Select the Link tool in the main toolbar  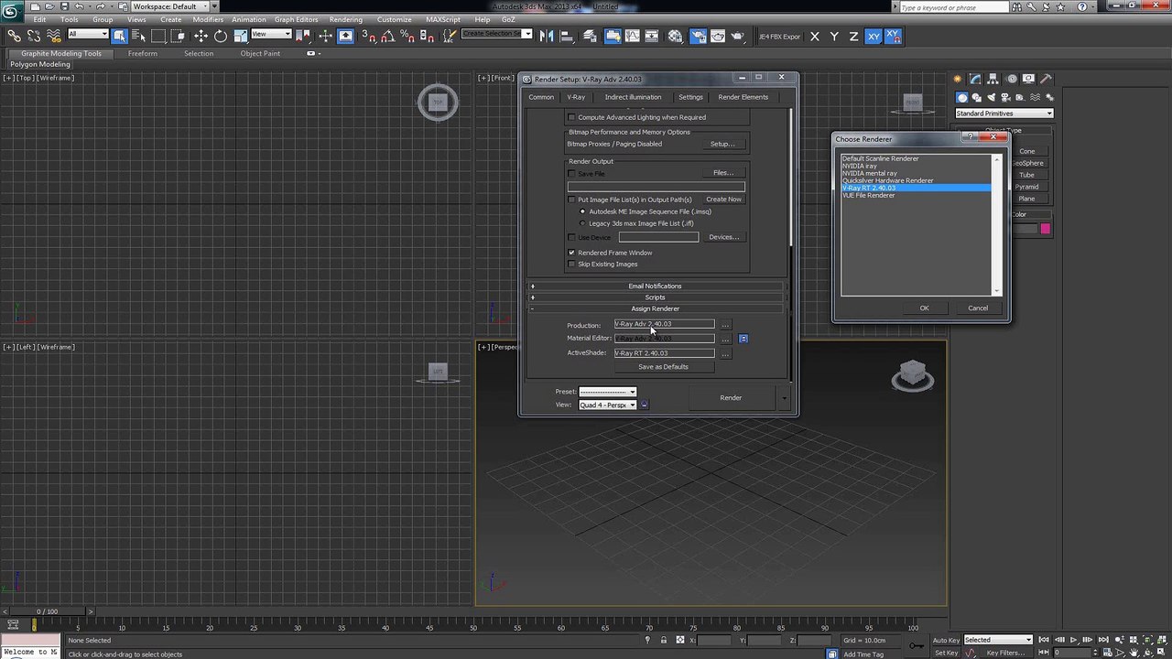[x=14, y=36]
